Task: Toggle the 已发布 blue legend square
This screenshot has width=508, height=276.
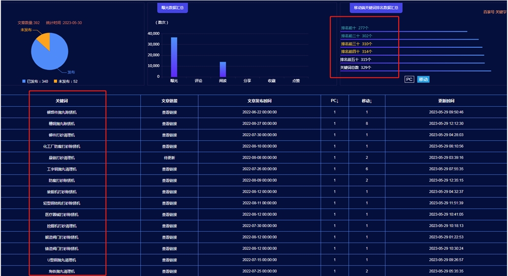Action: pyautogui.click(x=24, y=81)
